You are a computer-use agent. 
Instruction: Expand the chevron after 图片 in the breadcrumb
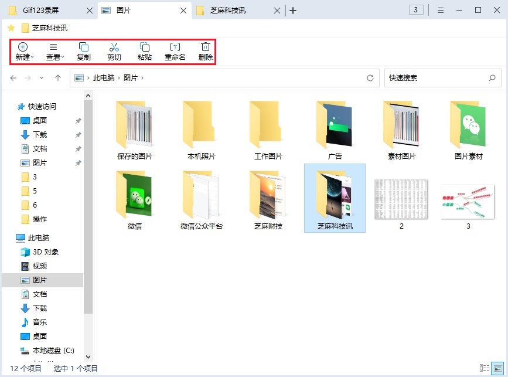coord(142,78)
